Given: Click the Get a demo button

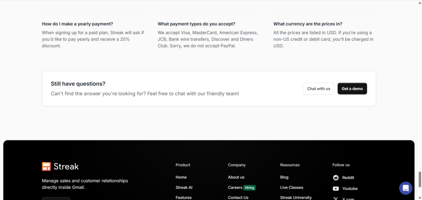Looking at the screenshot, I should [352, 88].
